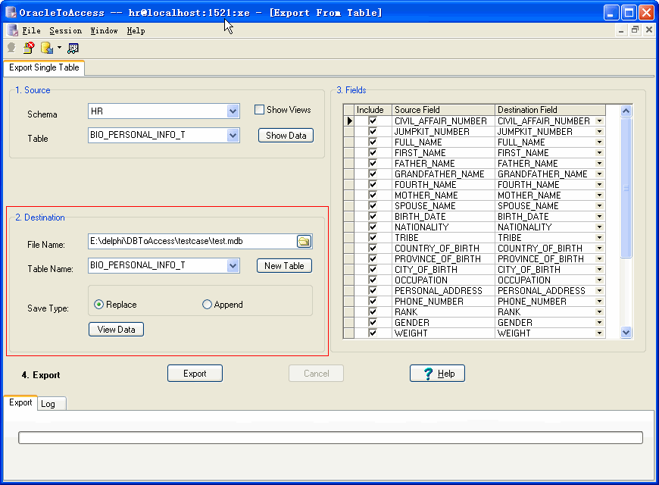Screen dimensions: 659x485
Task: Click the New Table button
Action: coord(284,266)
